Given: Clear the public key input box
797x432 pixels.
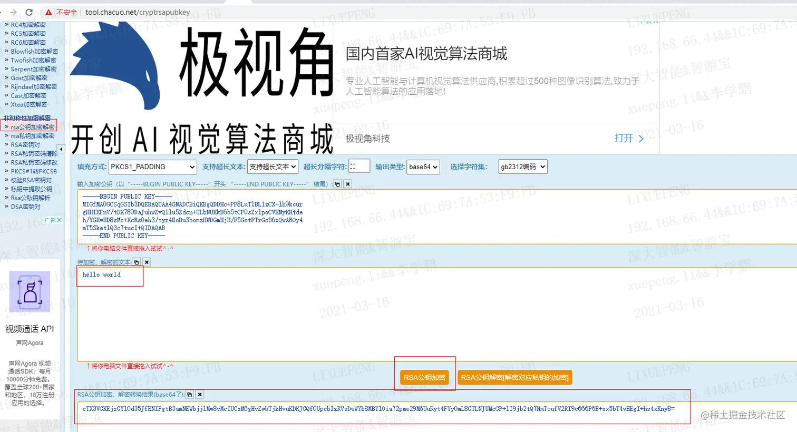Looking at the screenshot, I should click(348, 184).
